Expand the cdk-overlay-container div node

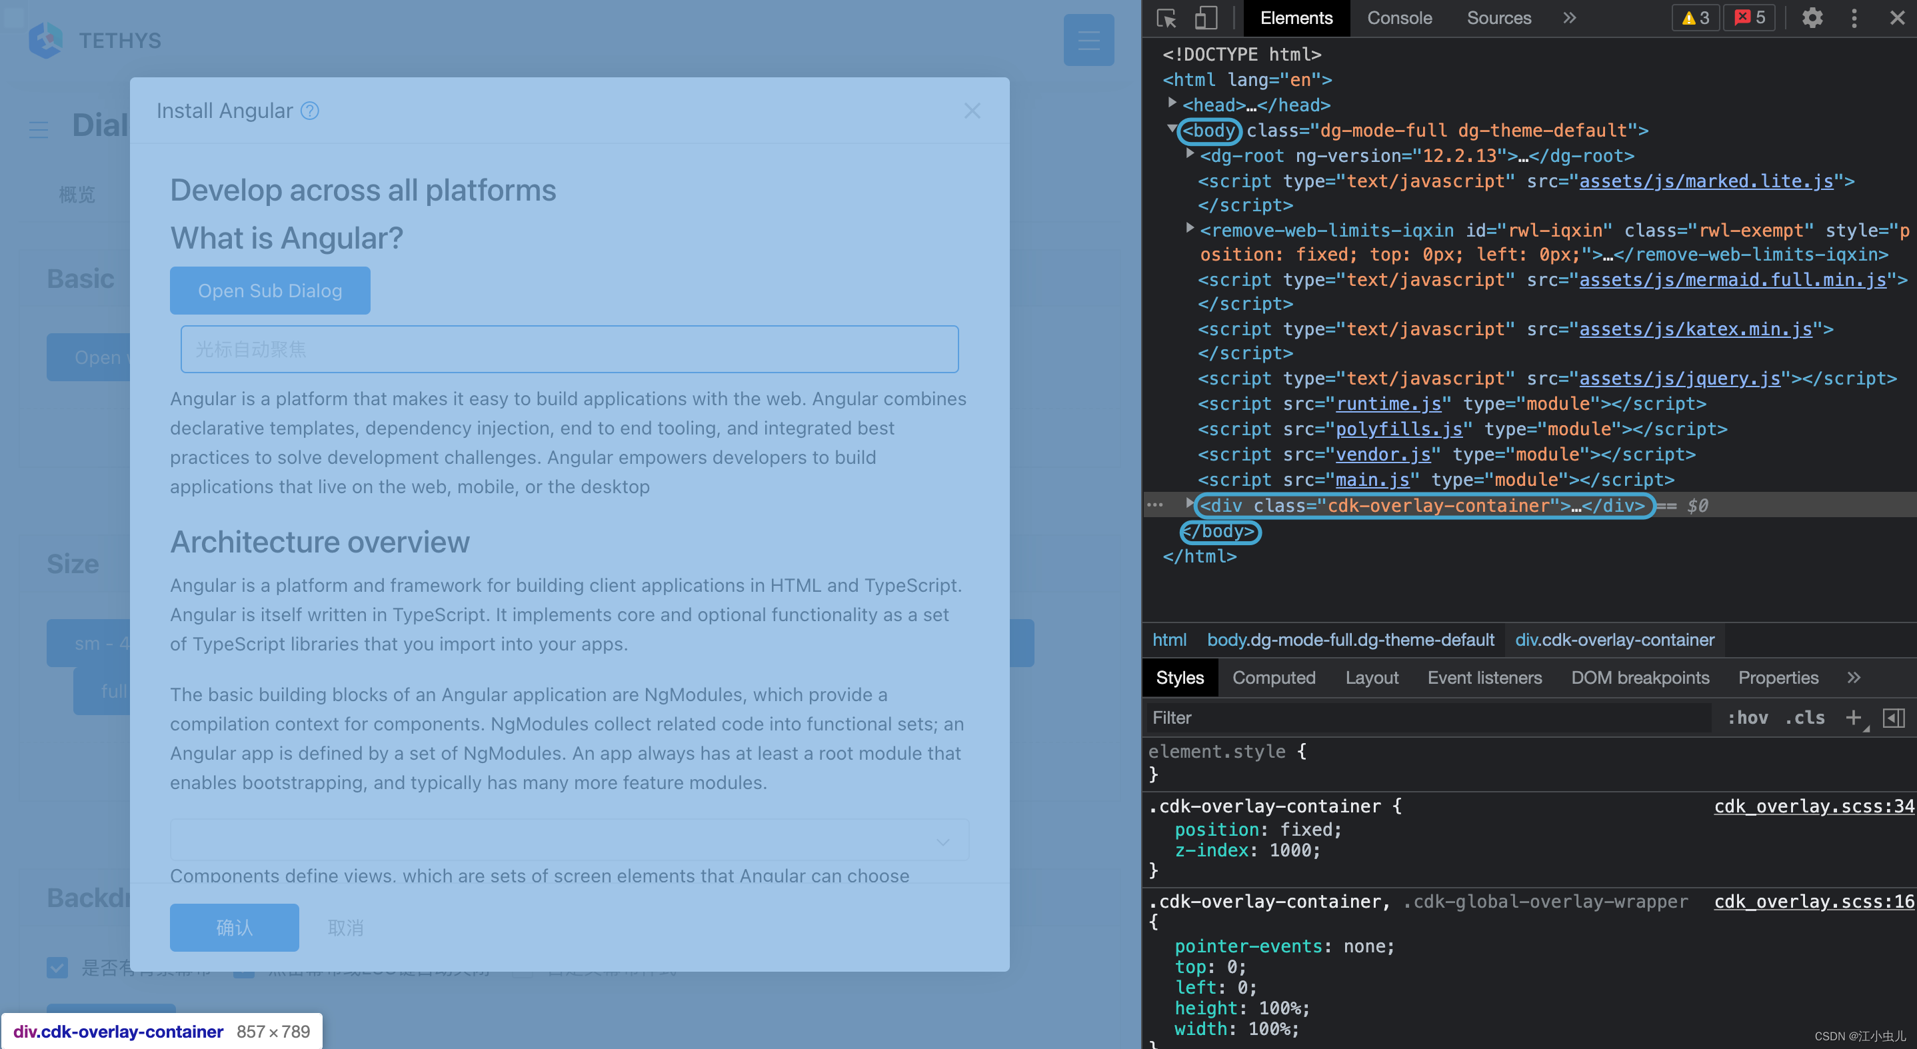tap(1188, 505)
